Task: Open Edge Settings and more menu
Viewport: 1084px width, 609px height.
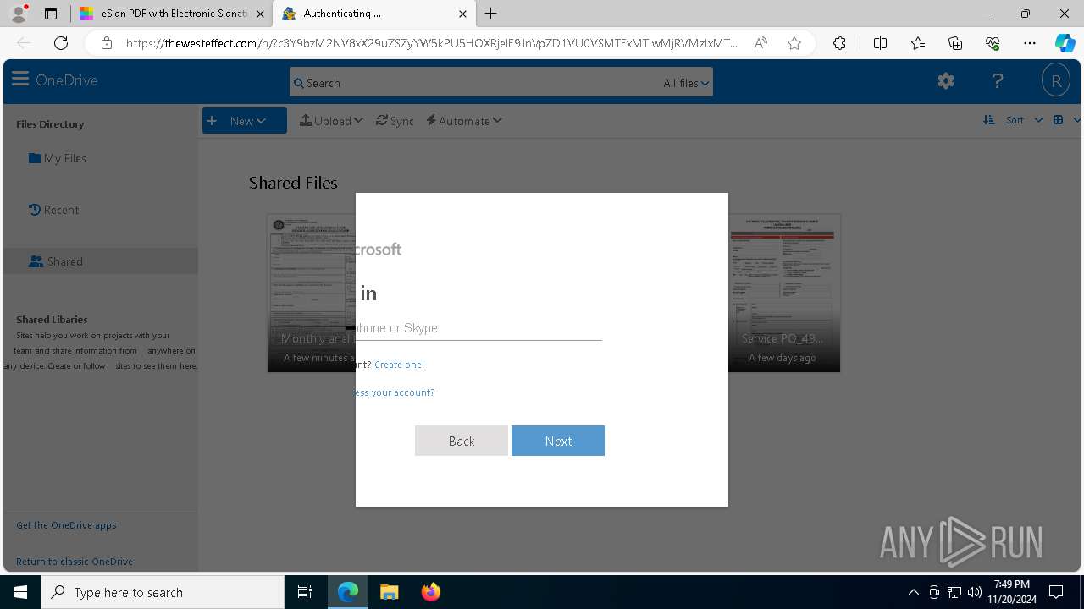Action: (x=1030, y=43)
